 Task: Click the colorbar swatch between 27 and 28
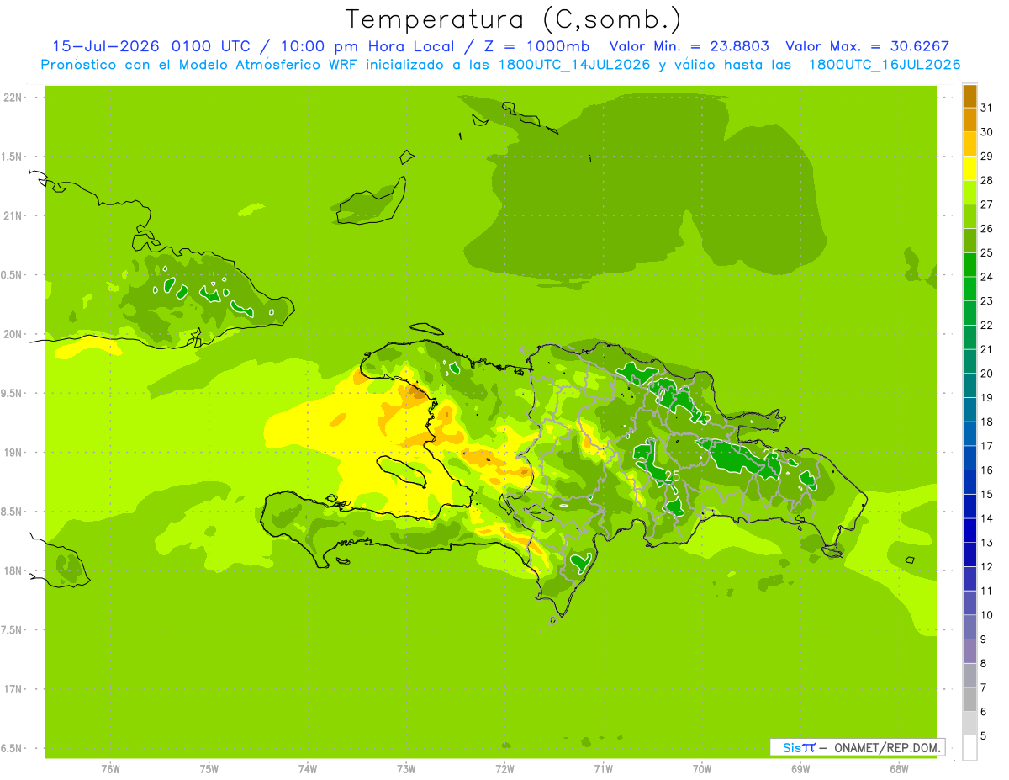[969, 193]
